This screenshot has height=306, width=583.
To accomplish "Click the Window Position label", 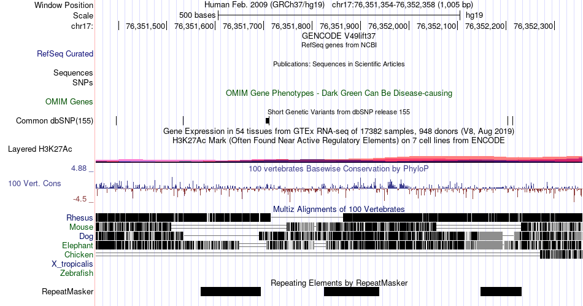I will 64,5.
